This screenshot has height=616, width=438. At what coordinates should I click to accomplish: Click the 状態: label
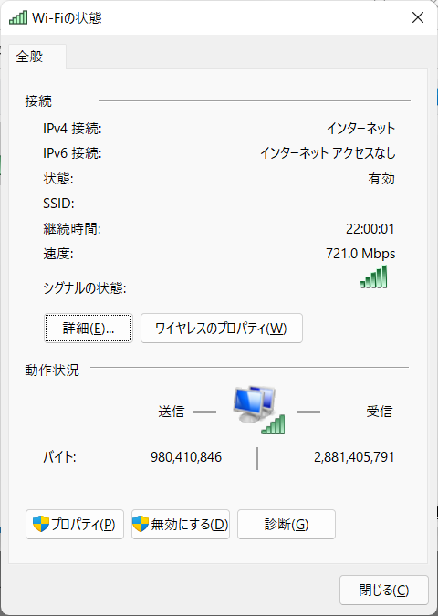coord(58,179)
